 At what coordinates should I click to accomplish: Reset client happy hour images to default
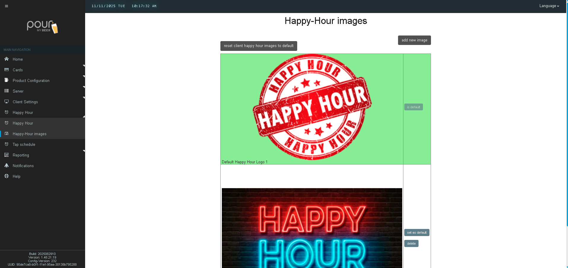pos(258,46)
